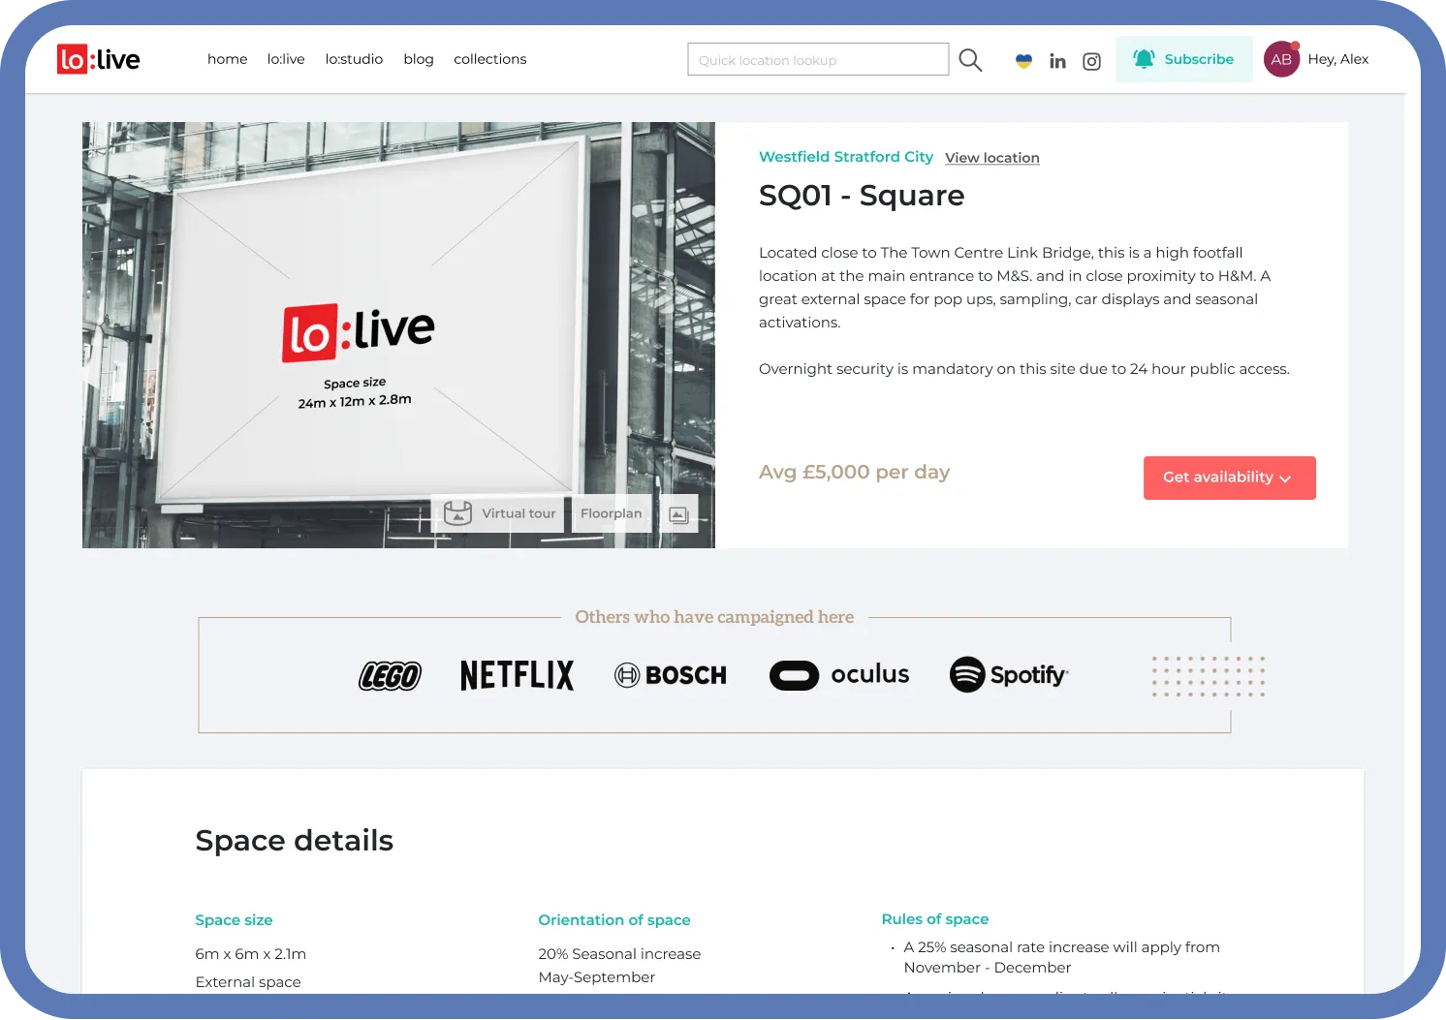
Task: Open the blog menu item
Action: (x=419, y=59)
